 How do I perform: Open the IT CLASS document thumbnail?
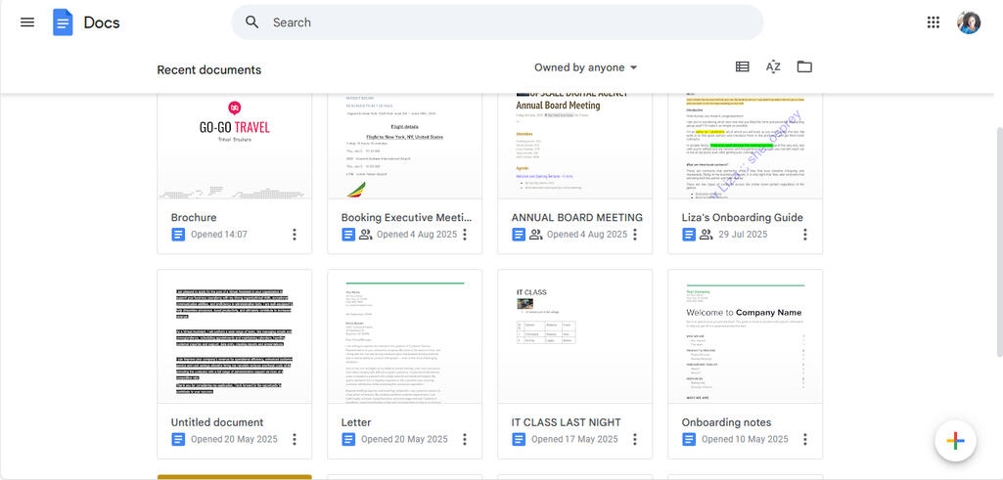(x=575, y=337)
